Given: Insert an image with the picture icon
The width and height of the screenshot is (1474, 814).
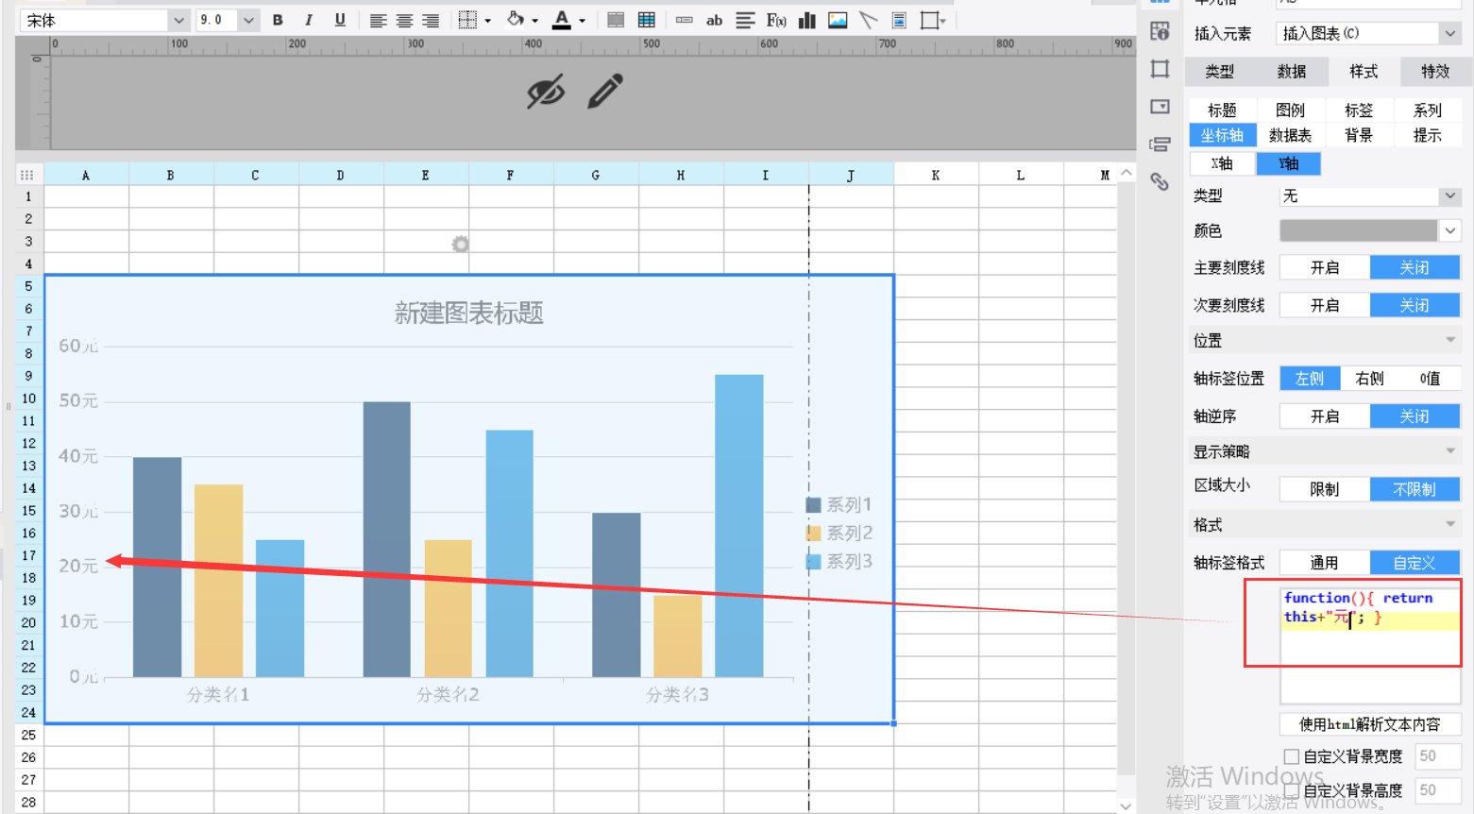Looking at the screenshot, I should click(838, 20).
